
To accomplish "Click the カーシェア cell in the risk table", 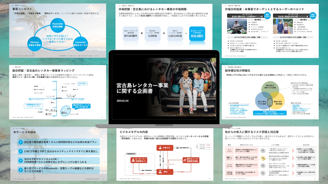I will 229,151.
